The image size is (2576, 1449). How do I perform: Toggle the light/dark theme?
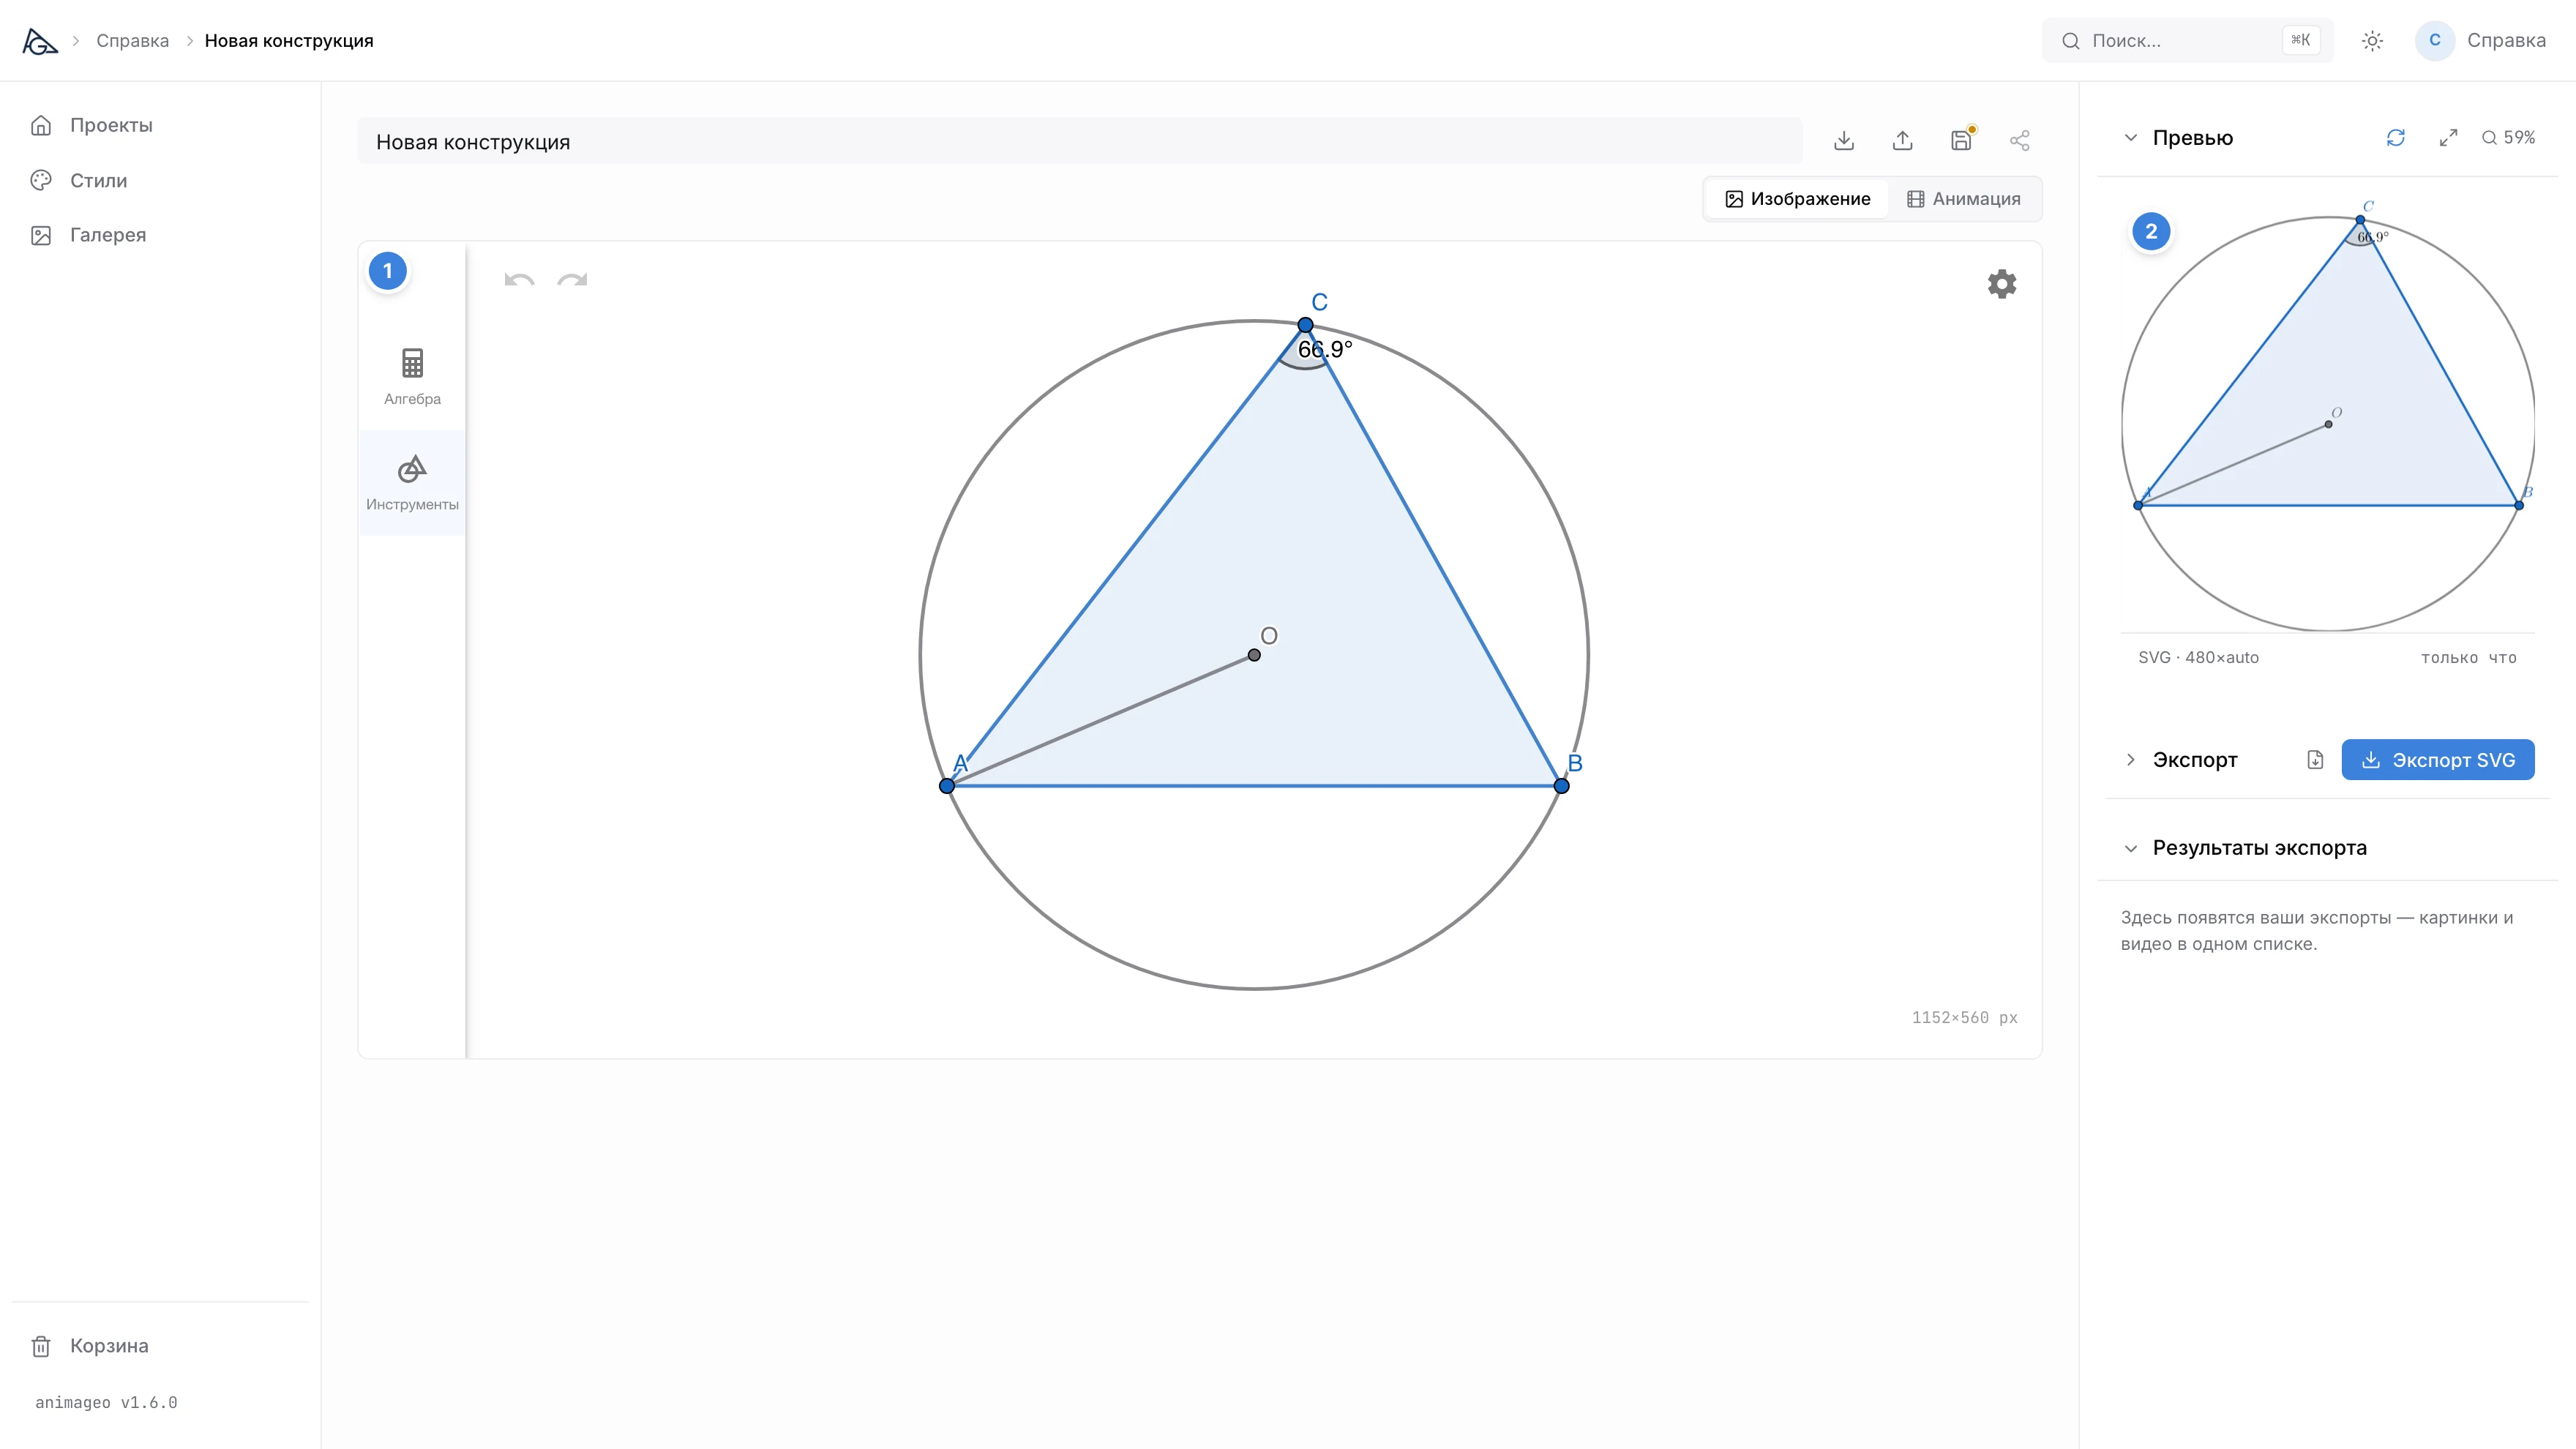click(x=2372, y=41)
